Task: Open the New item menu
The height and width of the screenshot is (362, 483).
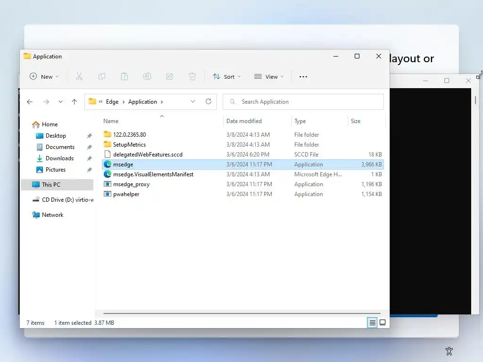Action: pos(44,77)
